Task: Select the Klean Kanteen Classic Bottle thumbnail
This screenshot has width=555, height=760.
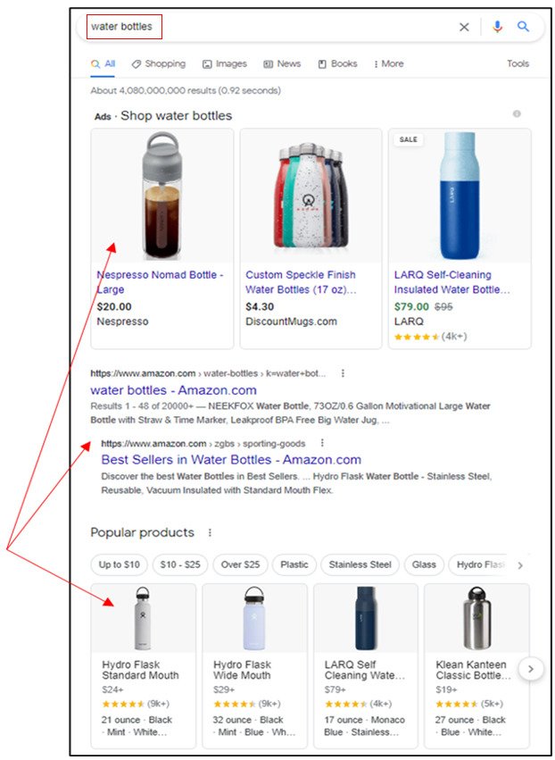Action: [x=476, y=618]
